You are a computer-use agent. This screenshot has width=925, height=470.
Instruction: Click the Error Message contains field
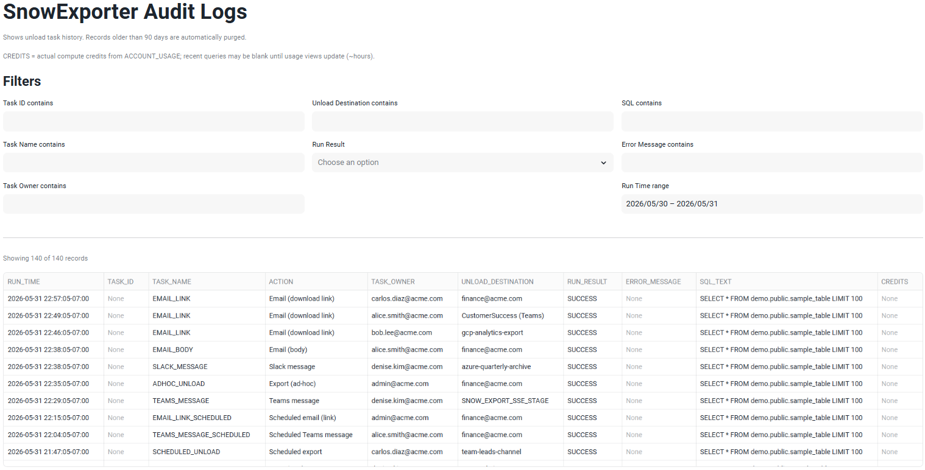pyautogui.click(x=772, y=163)
